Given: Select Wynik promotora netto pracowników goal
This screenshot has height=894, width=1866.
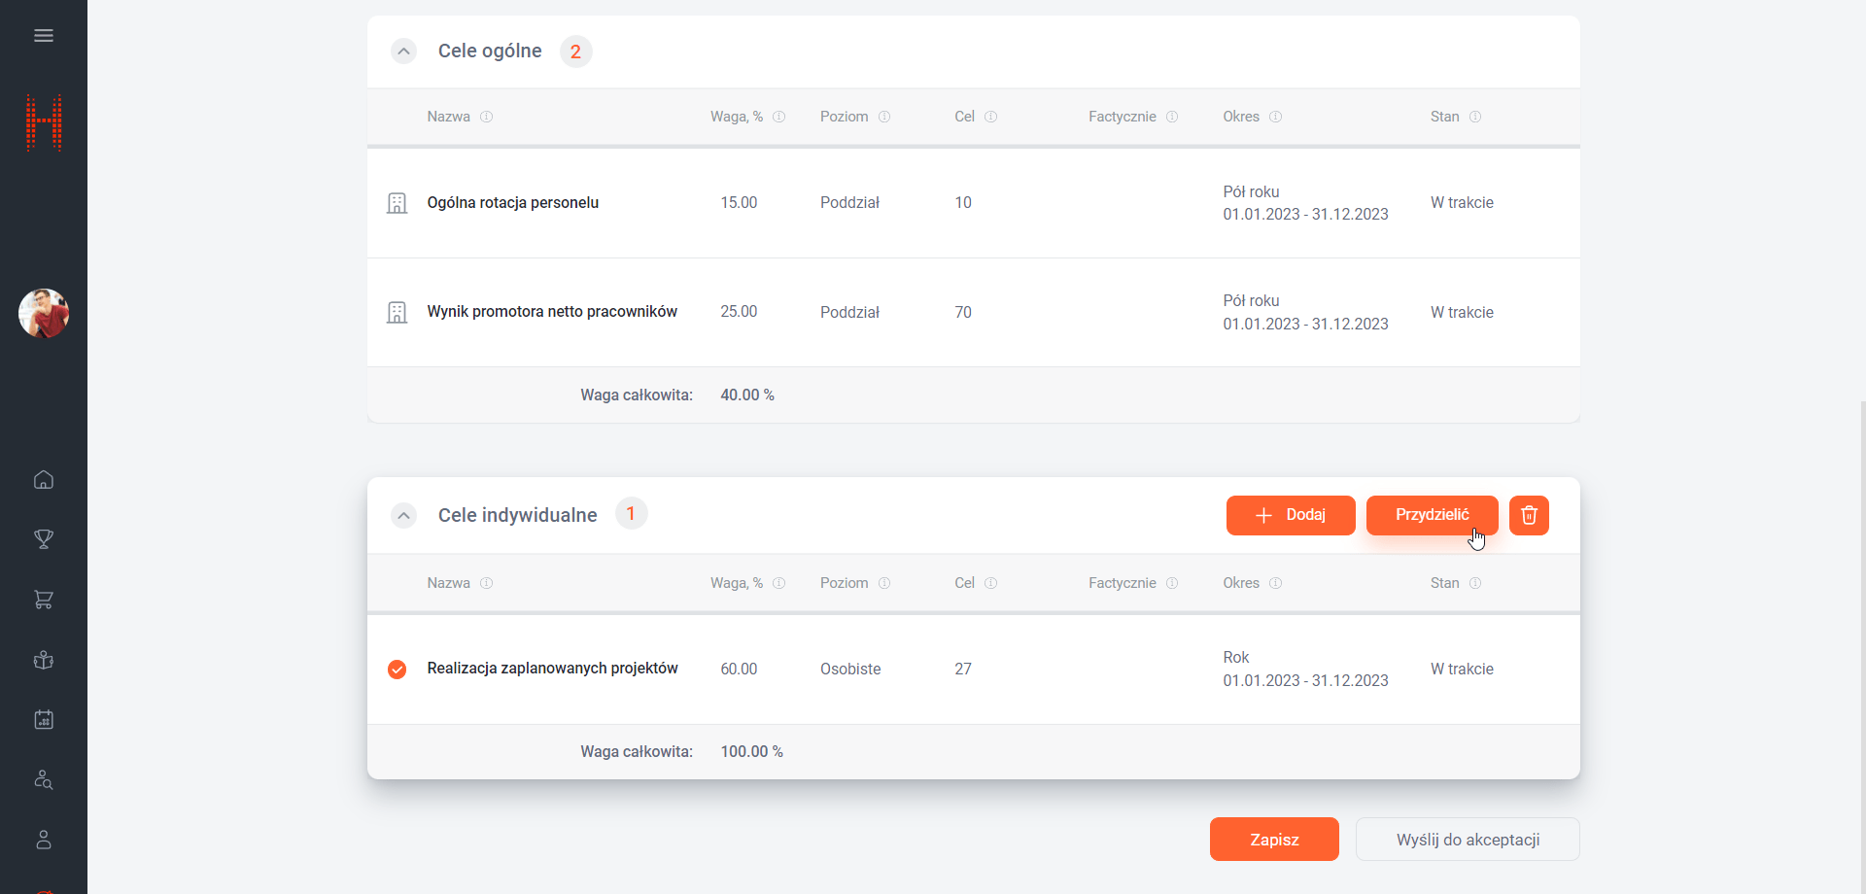Looking at the screenshot, I should (x=551, y=312).
